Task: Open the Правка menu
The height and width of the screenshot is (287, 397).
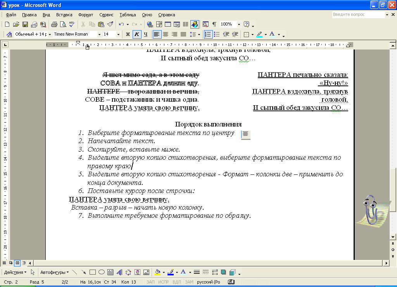Action: point(29,15)
